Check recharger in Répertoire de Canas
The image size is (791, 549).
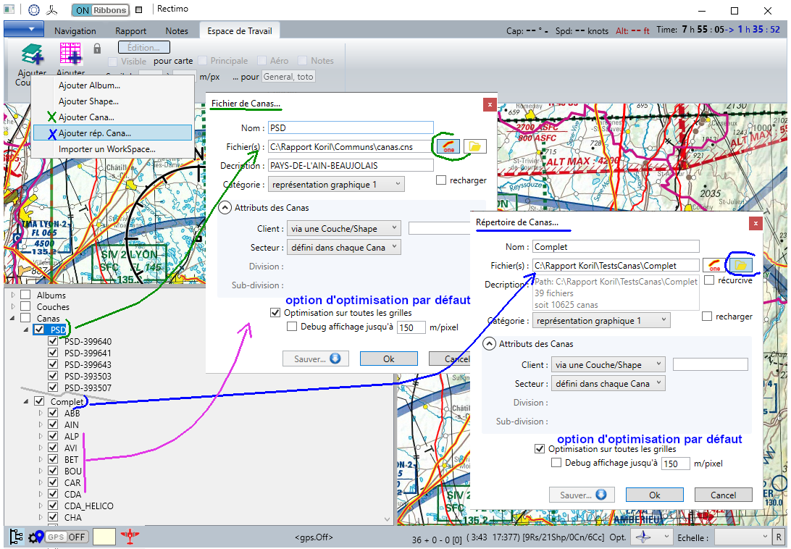(x=707, y=316)
